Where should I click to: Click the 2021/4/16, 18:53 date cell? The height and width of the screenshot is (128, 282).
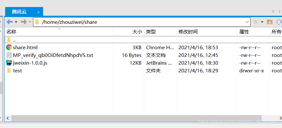click(198, 48)
